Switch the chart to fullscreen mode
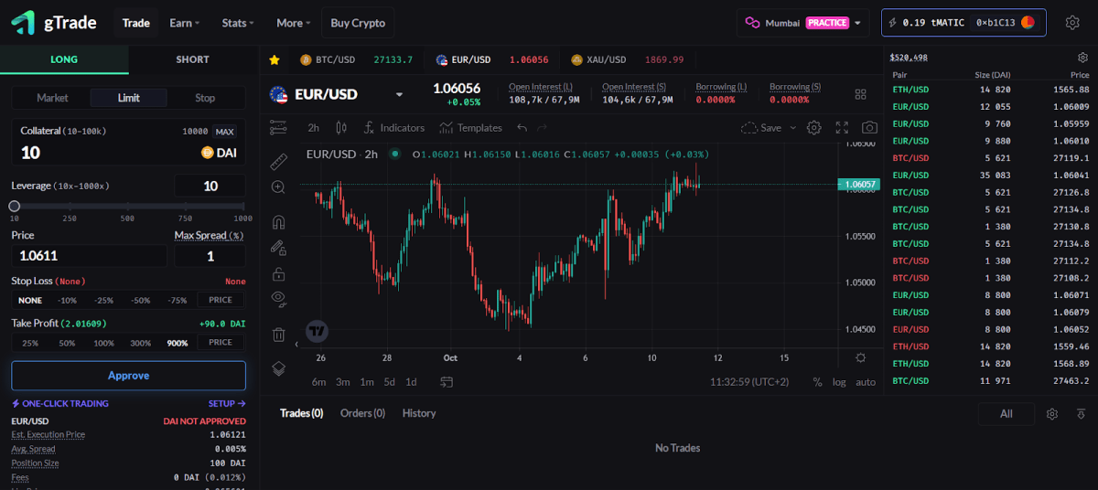Viewport: 1098px width, 490px height. tap(843, 128)
